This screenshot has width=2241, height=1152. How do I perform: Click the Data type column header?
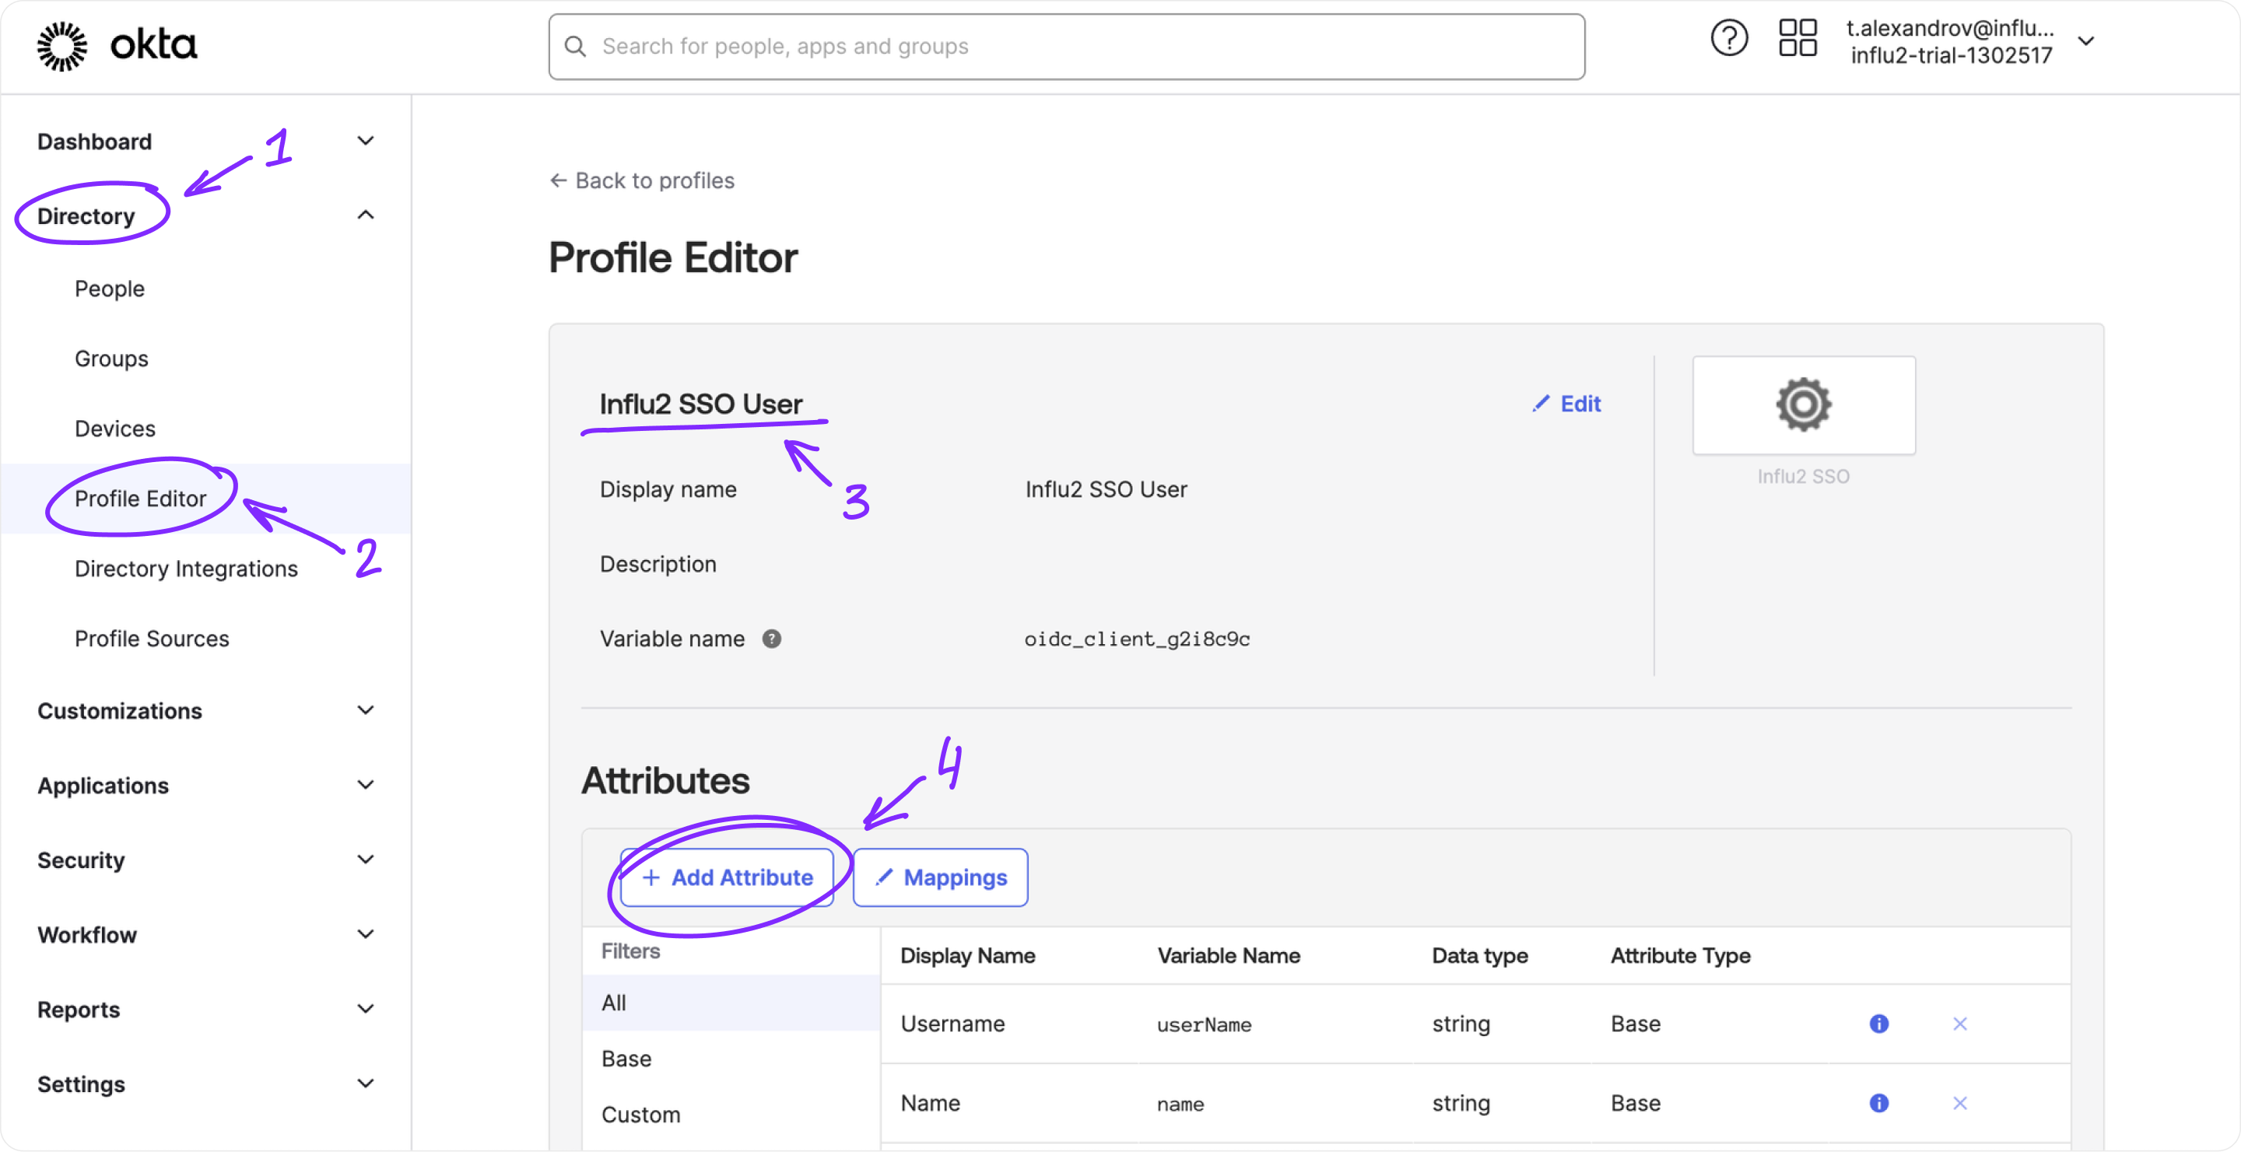(x=1480, y=955)
